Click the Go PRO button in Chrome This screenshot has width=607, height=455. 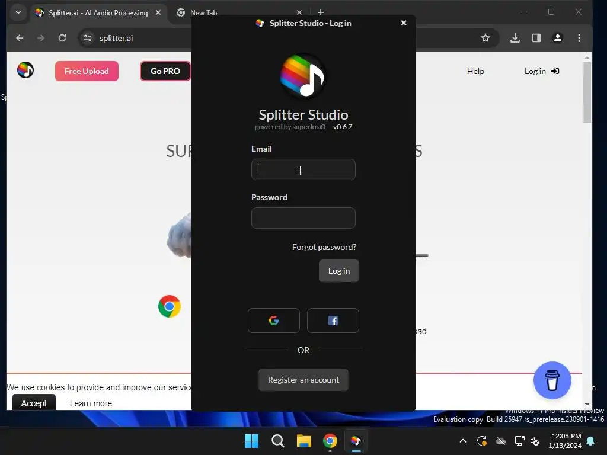[165, 71]
